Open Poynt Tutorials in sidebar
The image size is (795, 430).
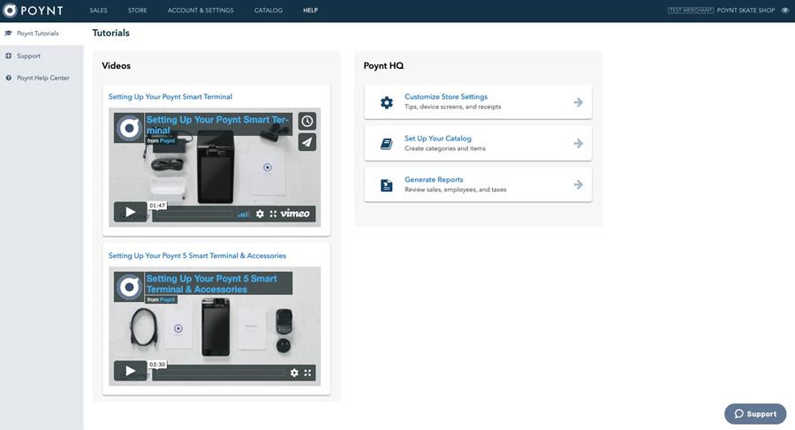pos(37,34)
